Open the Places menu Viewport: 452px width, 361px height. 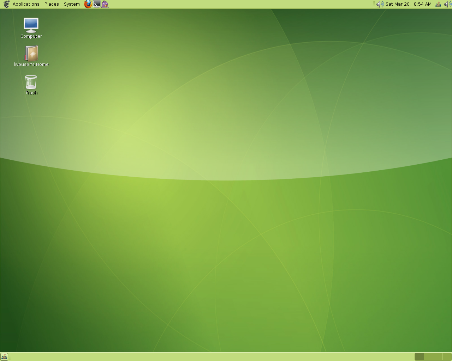pyautogui.click(x=52, y=4)
